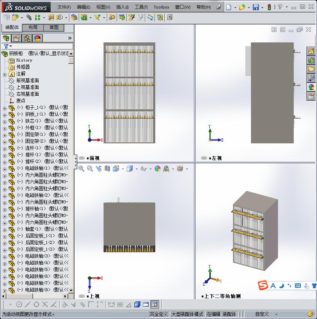Open the 编辑(E) menu
Image resolution: width=317 pixels, height=319 pixels.
pos(84,7)
